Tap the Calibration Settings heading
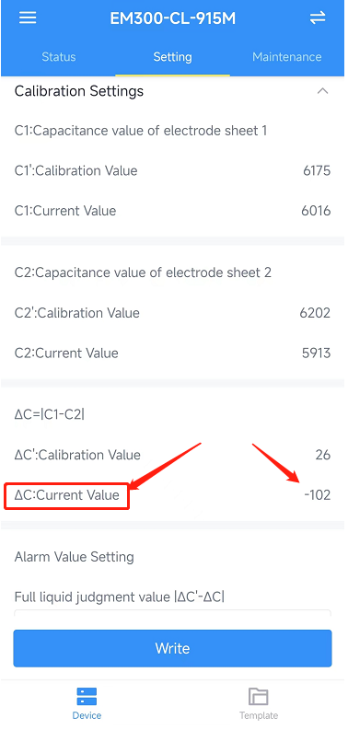348x730 pixels. [79, 91]
